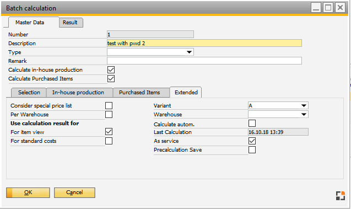The width and height of the screenshot is (351, 209).
Task: Maximize the Batch calculation window
Action: tap(328, 8)
